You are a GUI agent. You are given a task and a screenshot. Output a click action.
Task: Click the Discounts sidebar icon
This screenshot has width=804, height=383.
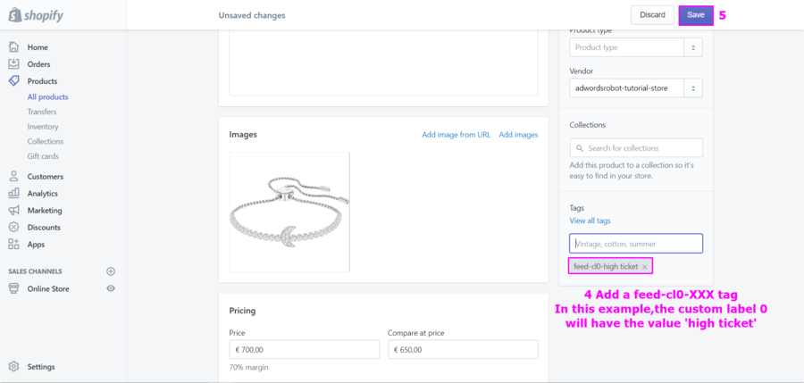[x=13, y=228]
